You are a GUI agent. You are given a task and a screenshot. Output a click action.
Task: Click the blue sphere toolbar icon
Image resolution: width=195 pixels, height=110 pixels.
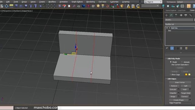pos(26,6)
